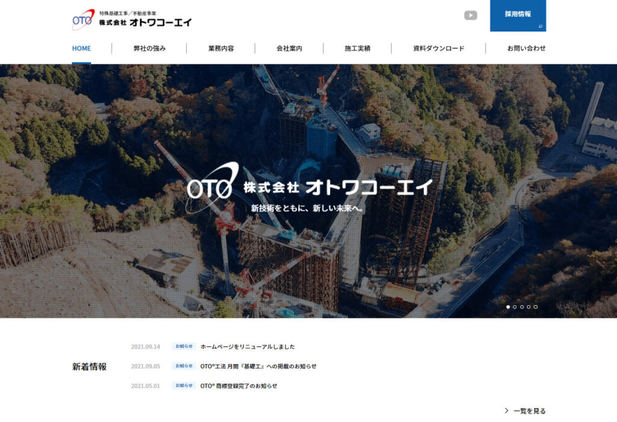Switch to fifth carousel slide dot
Image resolution: width=617 pixels, height=422 pixels.
point(536,307)
